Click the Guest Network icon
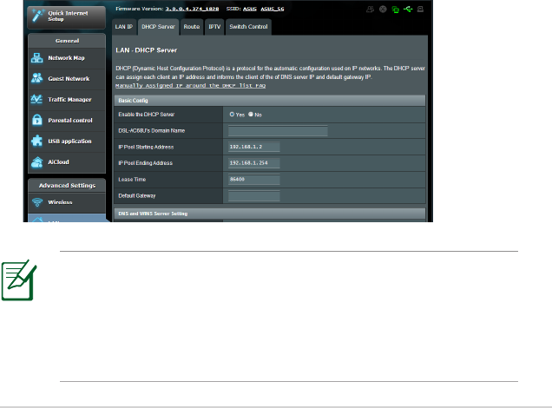This screenshot has width=552, height=408. click(x=37, y=78)
